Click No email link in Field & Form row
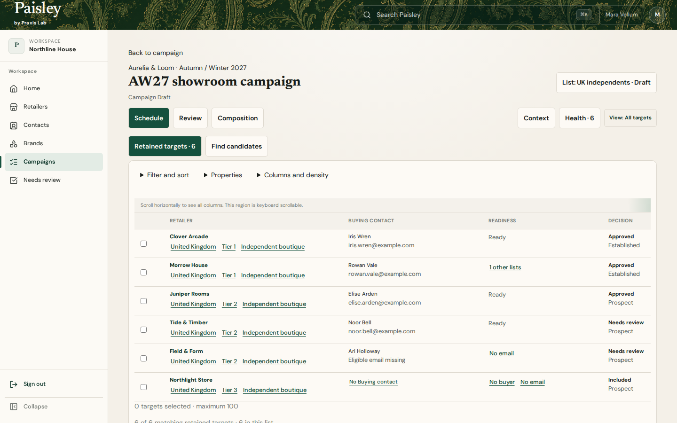Screen dimensions: 677x423 point(501,353)
